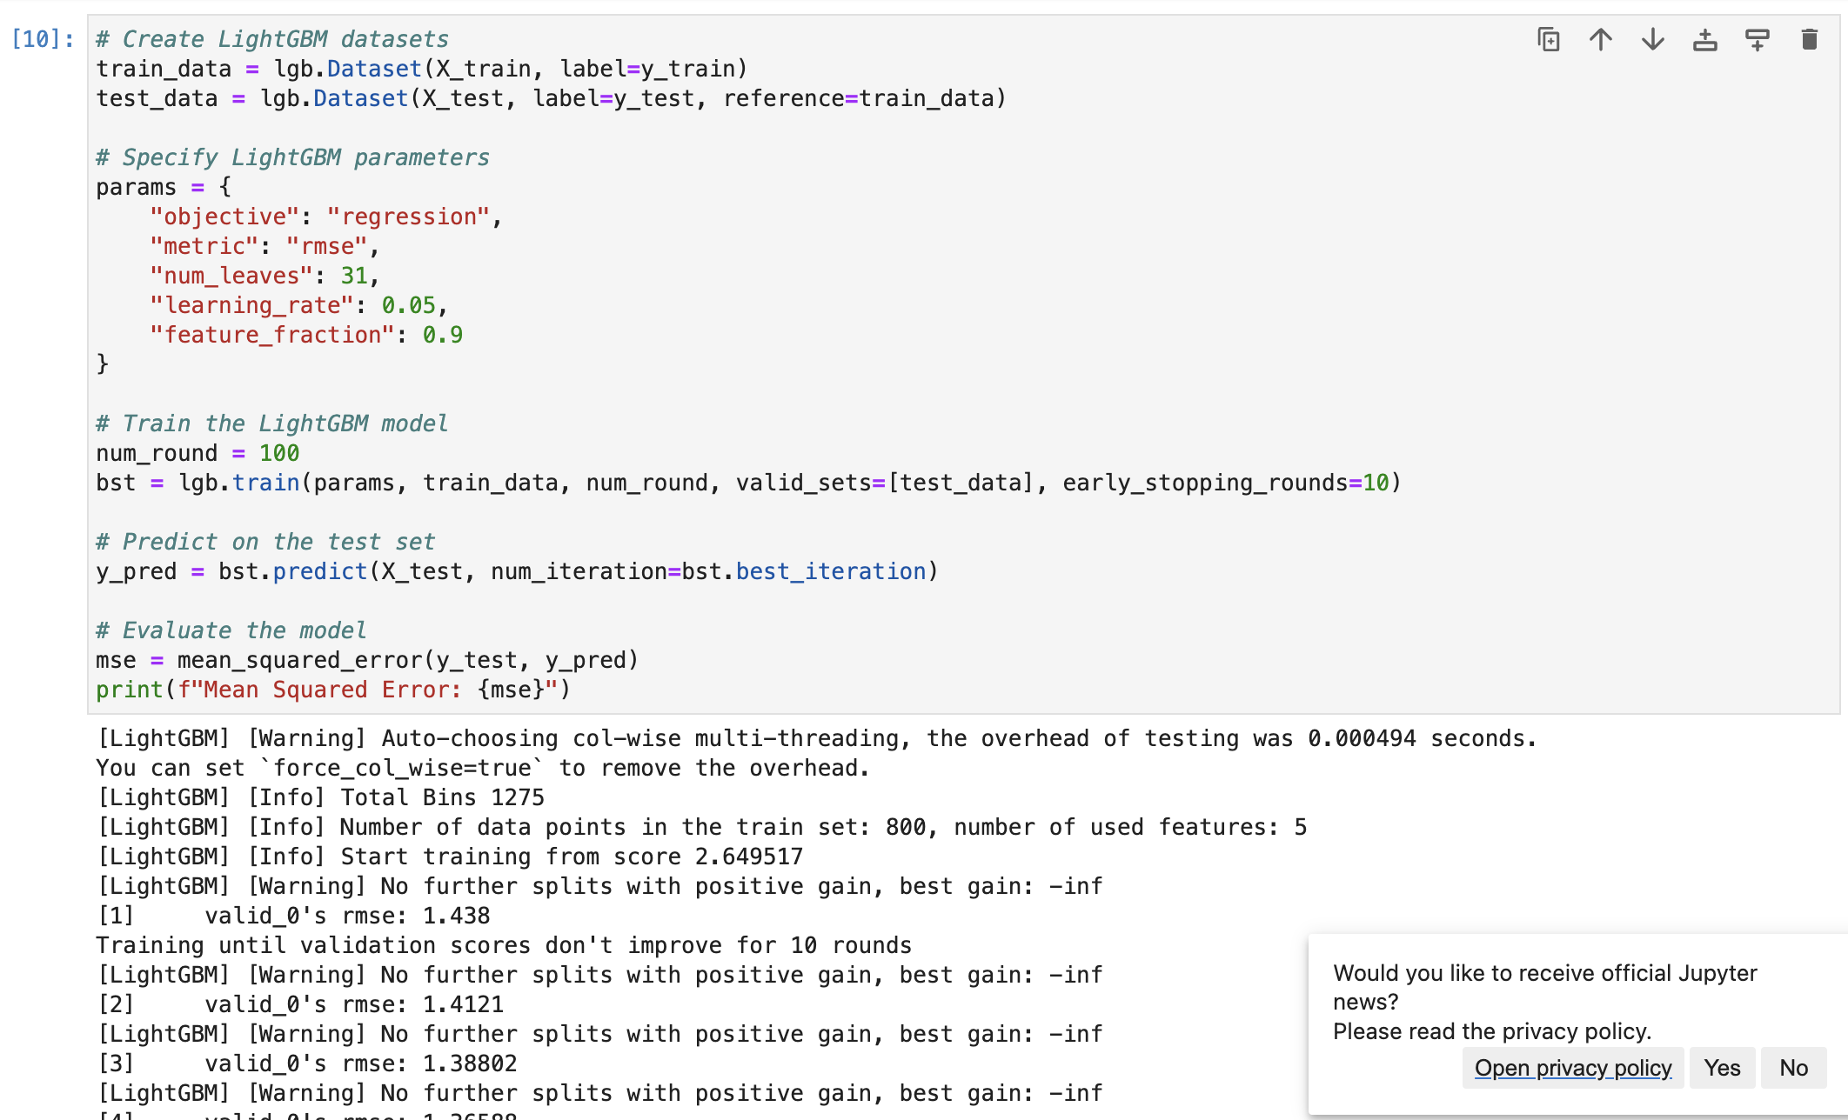Click 'Start training from score 2.649517' line
This screenshot has height=1120, width=1848.
click(450, 857)
